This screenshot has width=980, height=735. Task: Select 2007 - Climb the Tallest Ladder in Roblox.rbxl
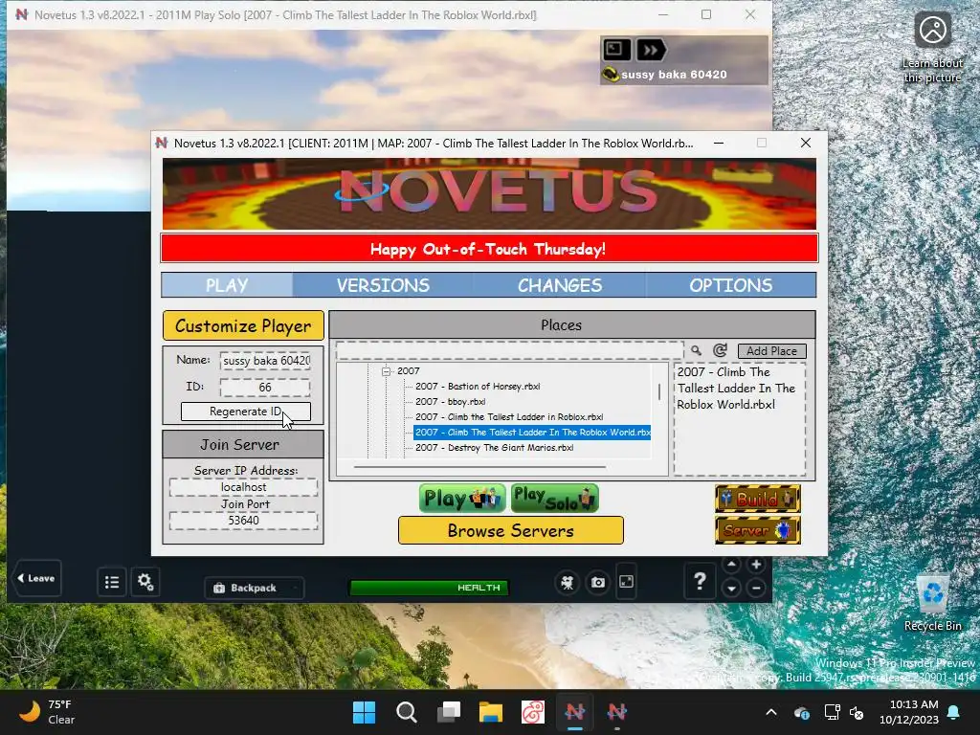pyautogui.click(x=509, y=417)
